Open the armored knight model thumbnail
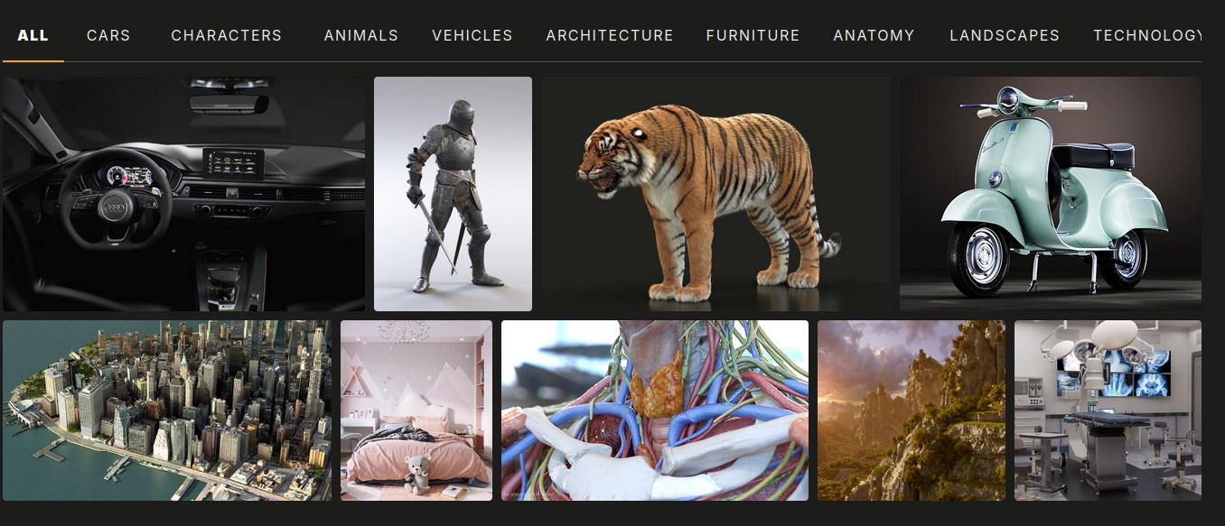The height and width of the screenshot is (526, 1225). 453,194
